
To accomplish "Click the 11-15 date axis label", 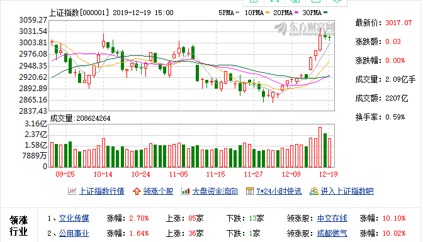I will click(215, 174).
